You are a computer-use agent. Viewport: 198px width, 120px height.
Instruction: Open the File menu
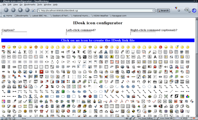[4, 5]
